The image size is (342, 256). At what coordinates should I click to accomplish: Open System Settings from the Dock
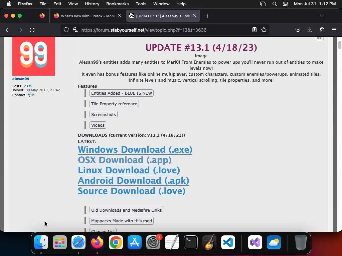tap(153, 242)
